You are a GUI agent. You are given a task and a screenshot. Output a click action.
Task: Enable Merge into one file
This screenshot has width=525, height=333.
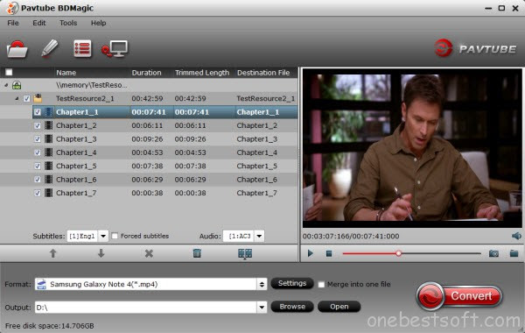(321, 285)
